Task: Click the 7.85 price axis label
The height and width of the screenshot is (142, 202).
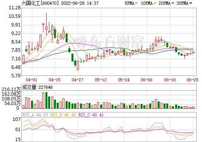Action: pyautogui.click(x=16, y=50)
